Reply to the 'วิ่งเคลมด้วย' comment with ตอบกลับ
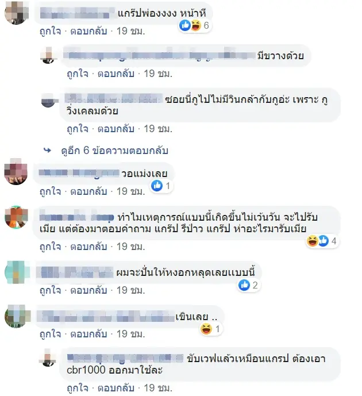The image size is (362, 396). point(116,129)
